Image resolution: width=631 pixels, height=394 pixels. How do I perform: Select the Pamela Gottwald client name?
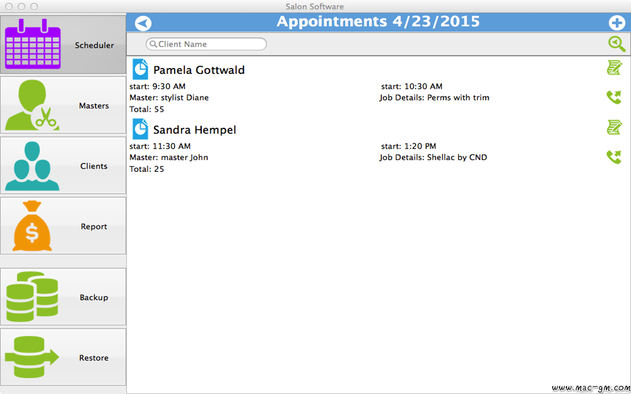[x=199, y=70]
